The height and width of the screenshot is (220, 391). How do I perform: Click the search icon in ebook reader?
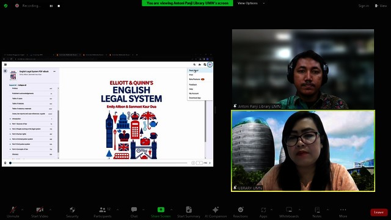coord(194,65)
